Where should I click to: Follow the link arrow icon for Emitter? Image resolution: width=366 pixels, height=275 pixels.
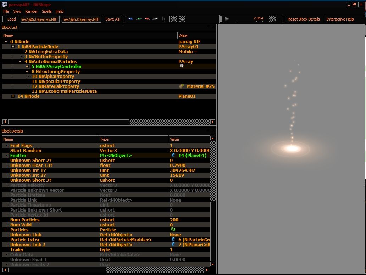173,155
